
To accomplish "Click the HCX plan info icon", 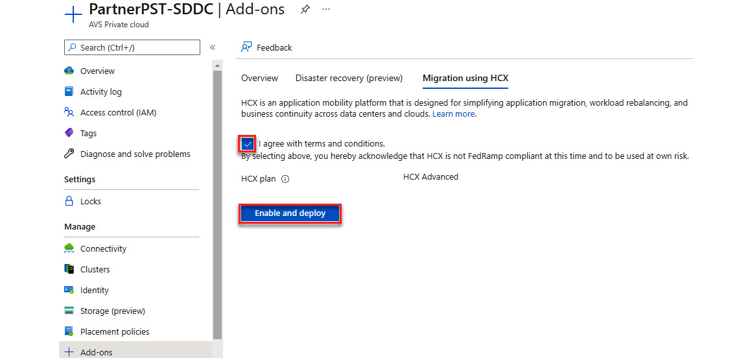I will (x=285, y=180).
